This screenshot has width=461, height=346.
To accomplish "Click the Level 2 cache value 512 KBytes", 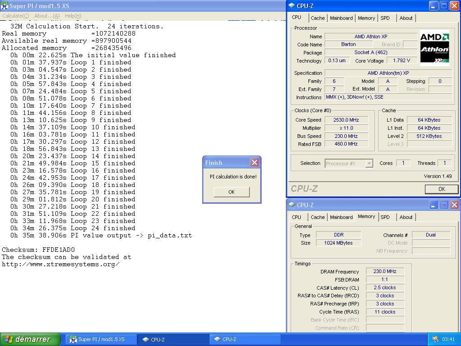I will [429, 136].
